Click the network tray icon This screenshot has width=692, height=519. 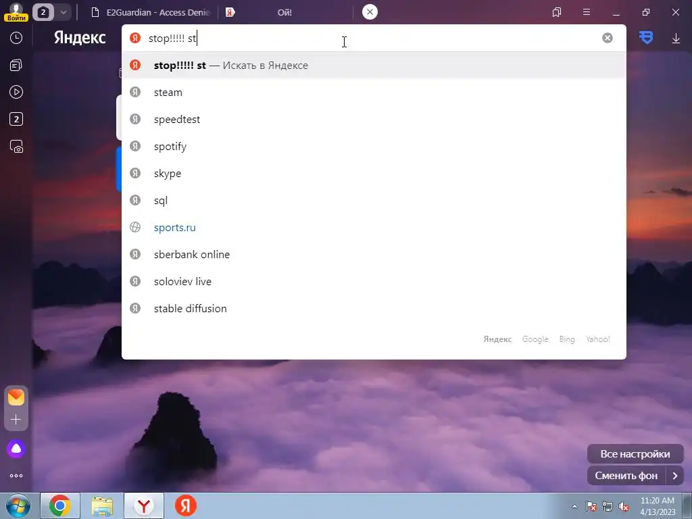[608, 506]
